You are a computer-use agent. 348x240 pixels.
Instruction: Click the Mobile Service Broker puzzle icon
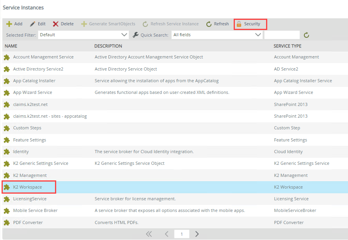(7, 211)
